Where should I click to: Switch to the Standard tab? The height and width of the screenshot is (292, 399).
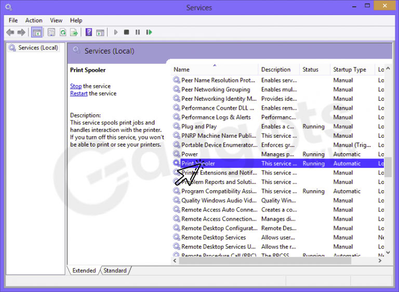(115, 270)
